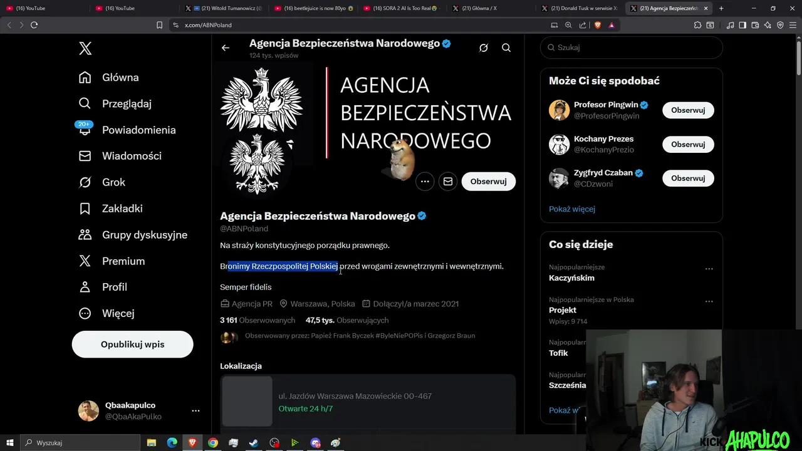Image resolution: width=802 pixels, height=451 pixels.
Task: Toggle the browser sidebar panel icon
Action: [742, 25]
